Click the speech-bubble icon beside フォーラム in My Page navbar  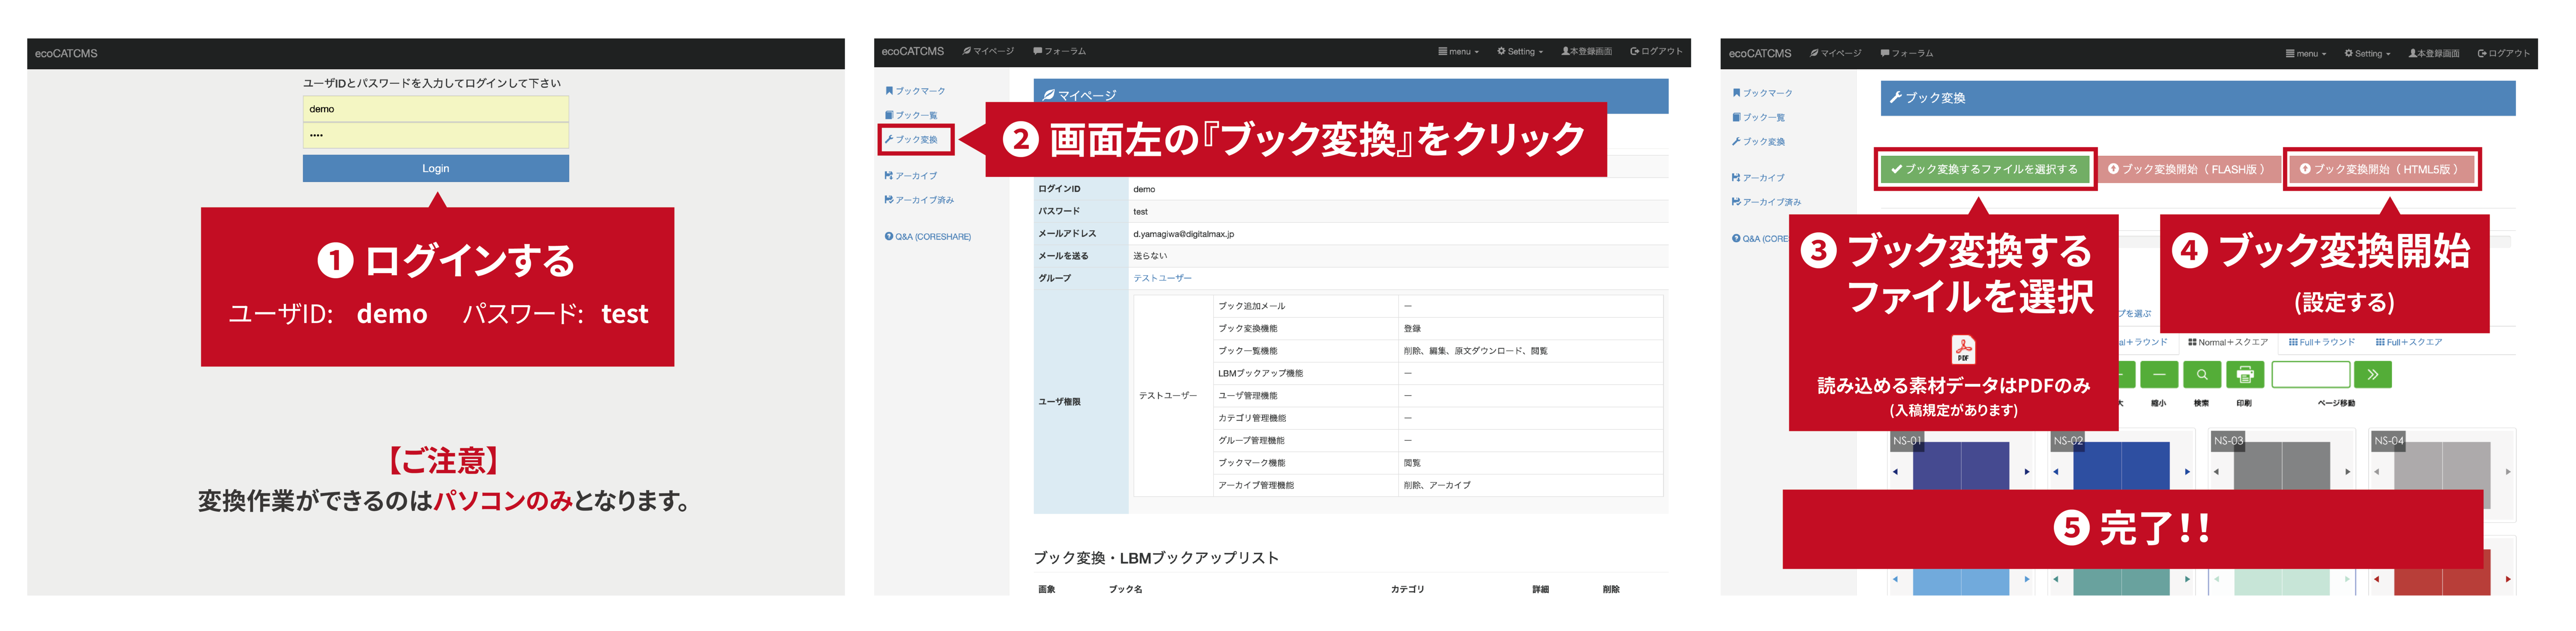(1038, 51)
